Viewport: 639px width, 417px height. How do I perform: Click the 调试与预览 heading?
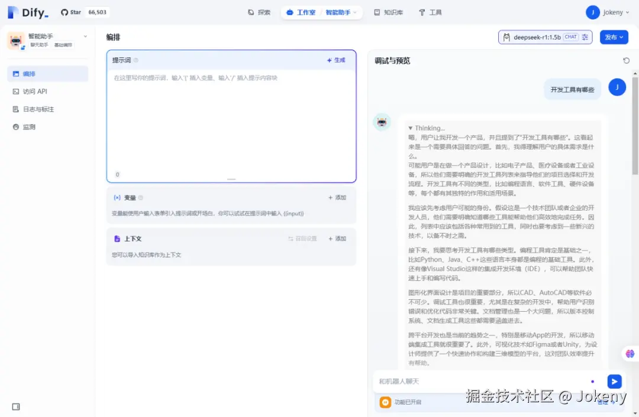pos(392,61)
